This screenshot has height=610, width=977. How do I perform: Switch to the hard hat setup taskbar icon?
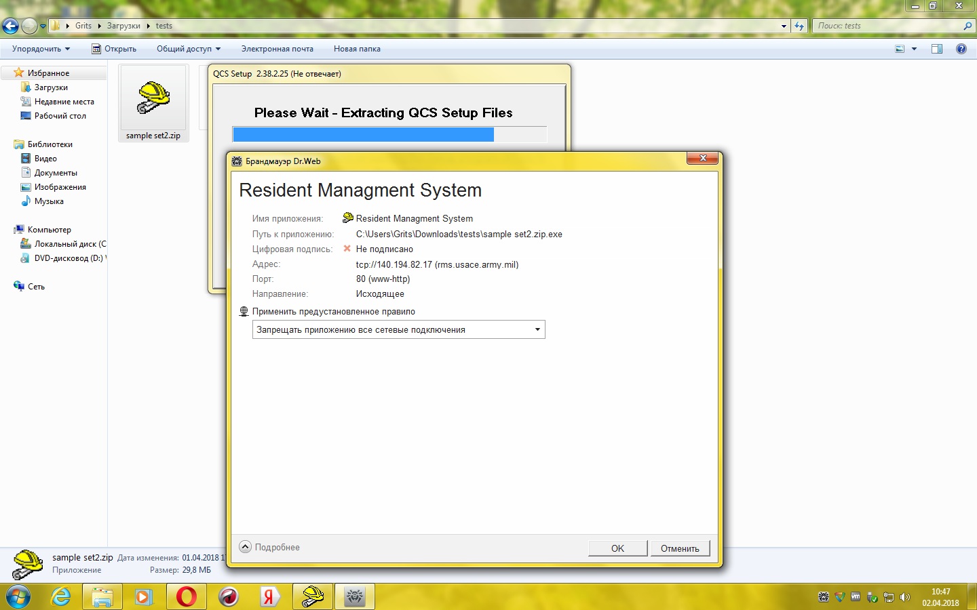pyautogui.click(x=313, y=596)
